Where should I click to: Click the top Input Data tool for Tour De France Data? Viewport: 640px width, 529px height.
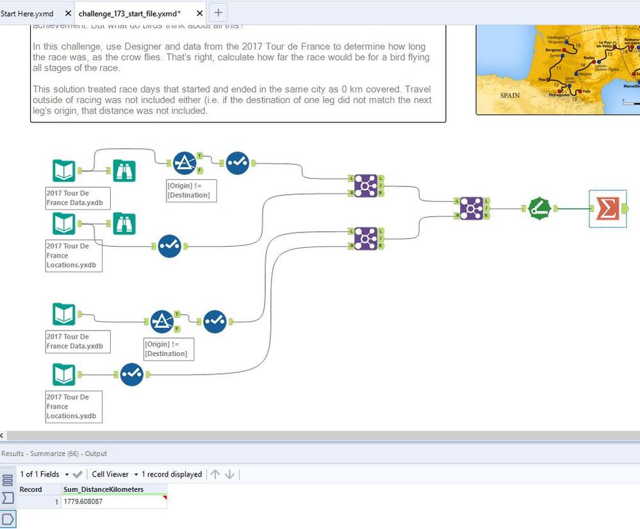coord(64,170)
